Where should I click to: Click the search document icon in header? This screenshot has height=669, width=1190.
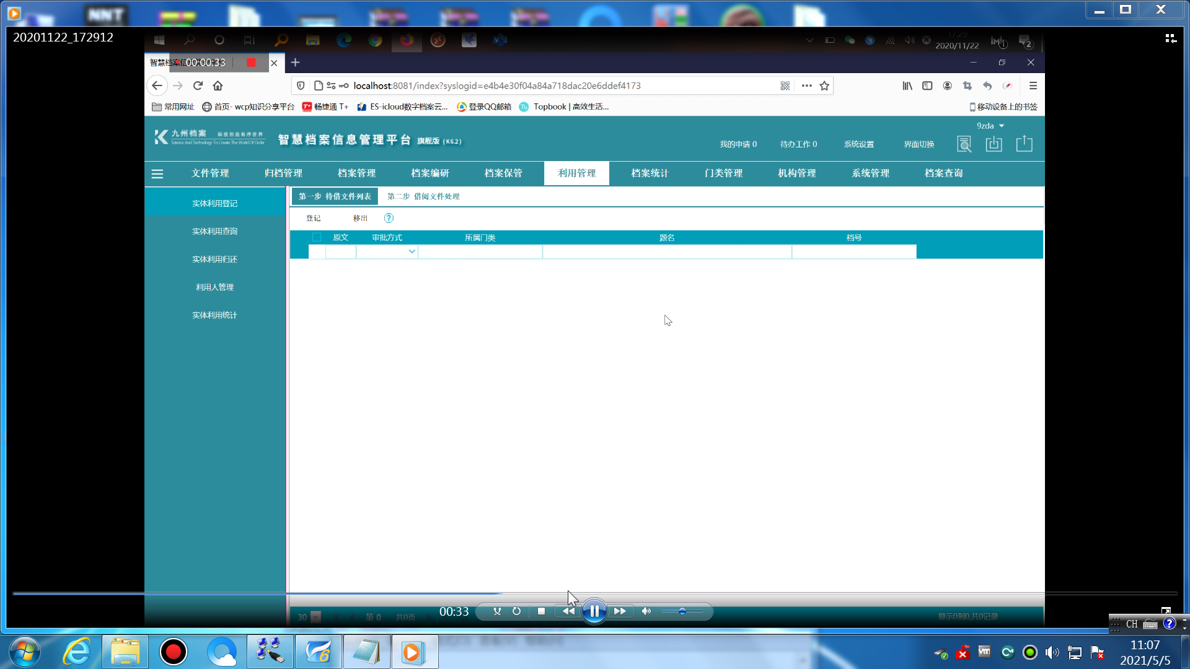pos(964,144)
